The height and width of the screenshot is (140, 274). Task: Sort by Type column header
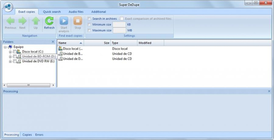click(124, 43)
